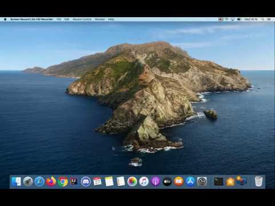Screen dimensions: 275x206
Task: Open Discord from the dock
Action: tap(86, 181)
